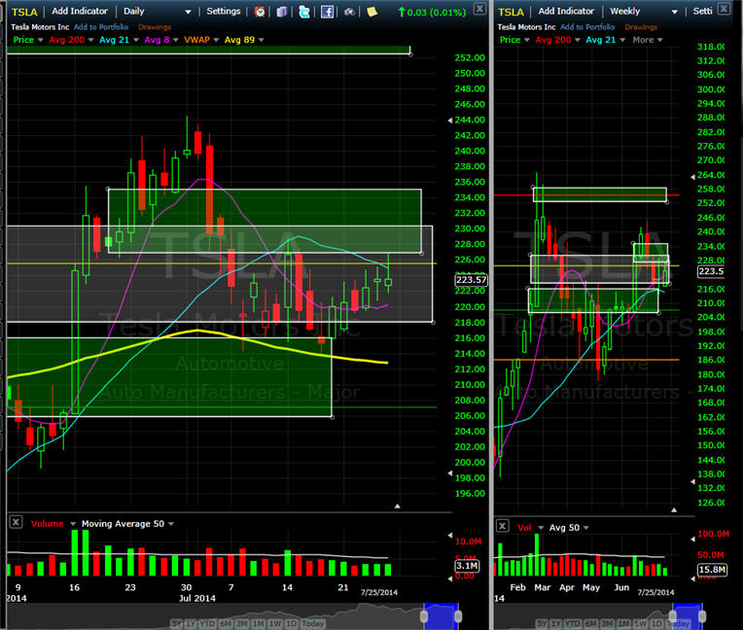Screen dimensions: 743x630
Task: Click the stacked documents icon in daily chart toolbar
Action: 282,12
